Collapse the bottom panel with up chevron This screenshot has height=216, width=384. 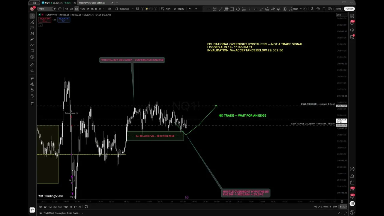click(x=340, y=213)
